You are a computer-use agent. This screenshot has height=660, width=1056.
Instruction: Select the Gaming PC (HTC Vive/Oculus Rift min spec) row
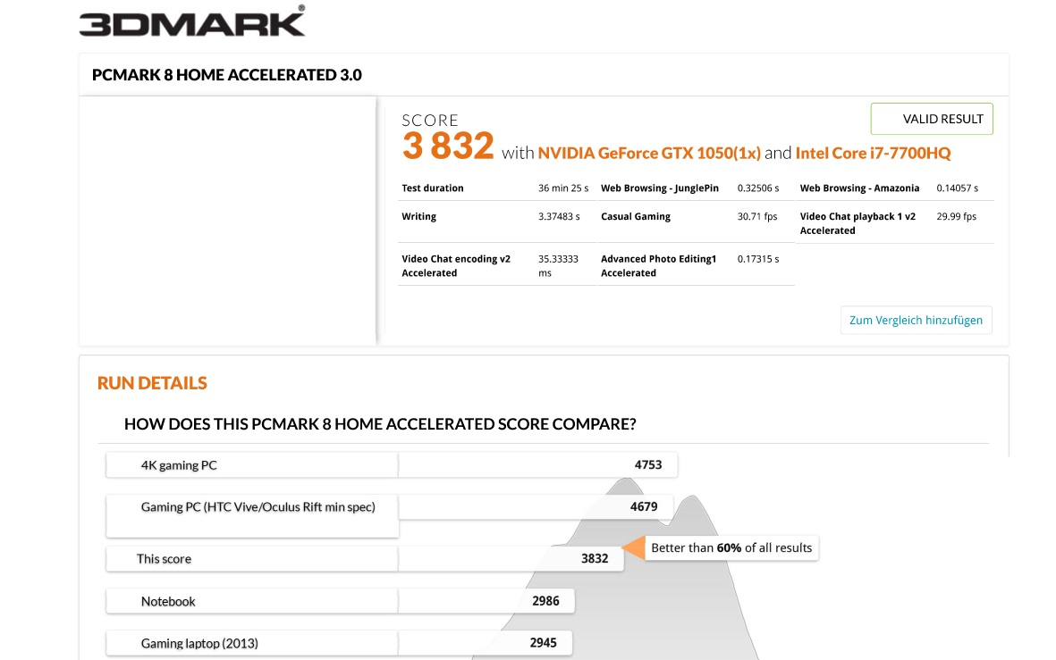click(x=392, y=515)
